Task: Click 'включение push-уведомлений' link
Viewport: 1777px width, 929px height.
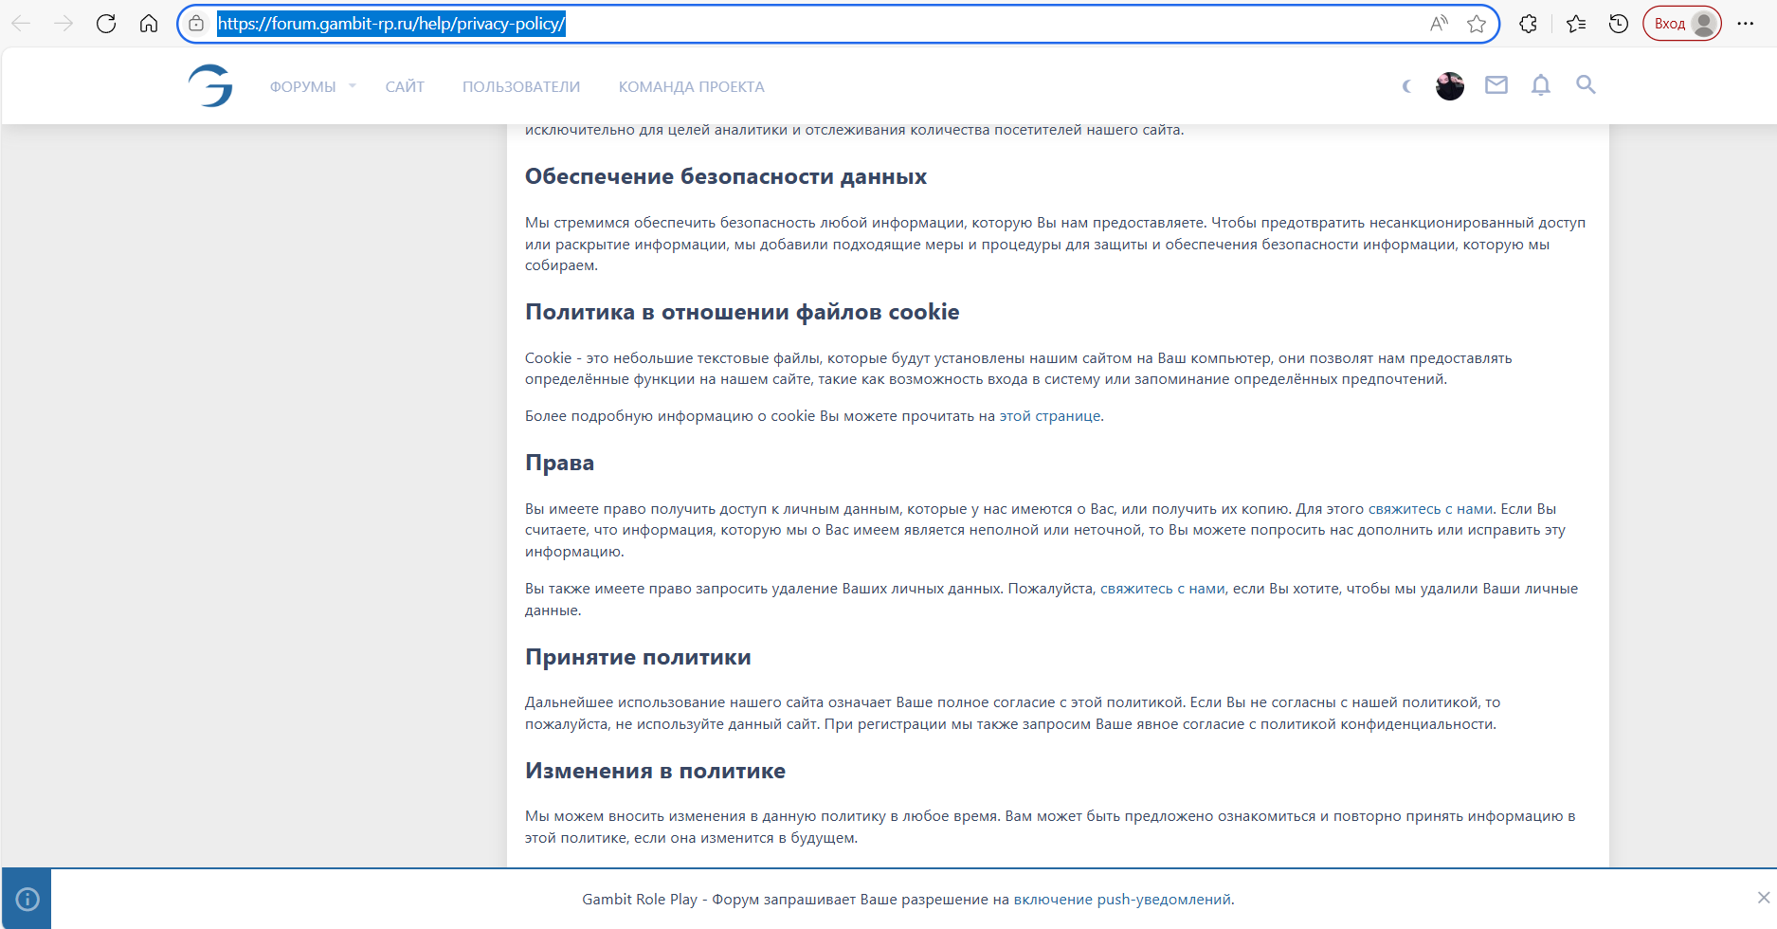Action: point(1122,900)
